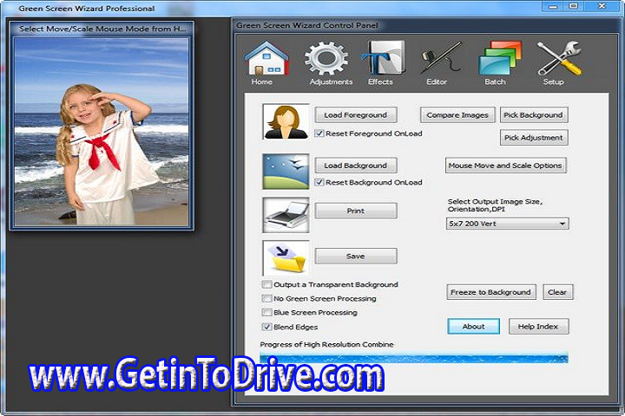Screen dimensions: 625x416
Task: Open the Home house icon
Action: [x=266, y=59]
